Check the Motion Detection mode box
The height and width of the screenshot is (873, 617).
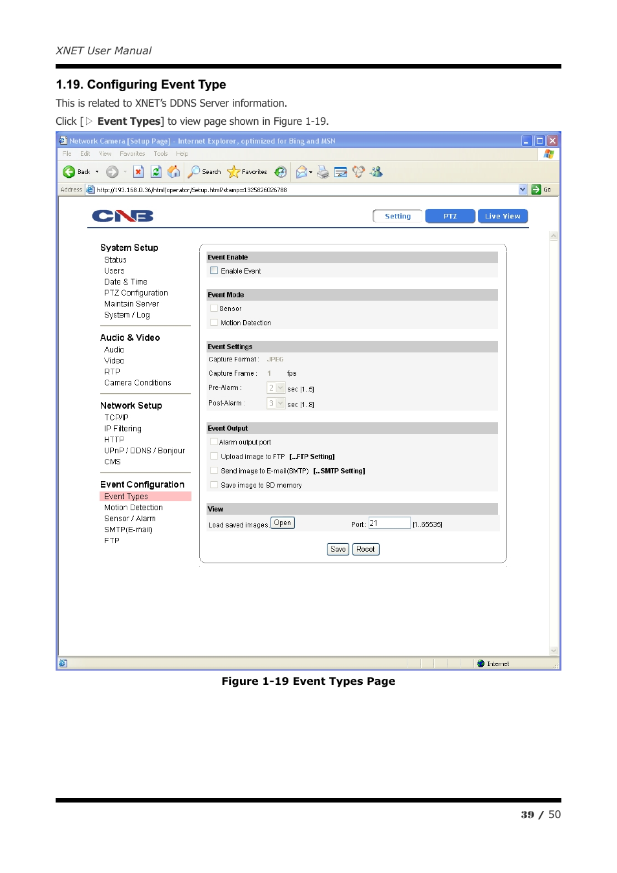(x=214, y=323)
